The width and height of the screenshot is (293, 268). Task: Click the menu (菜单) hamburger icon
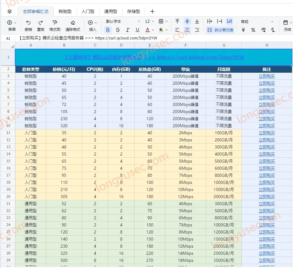click(x=10, y=22)
